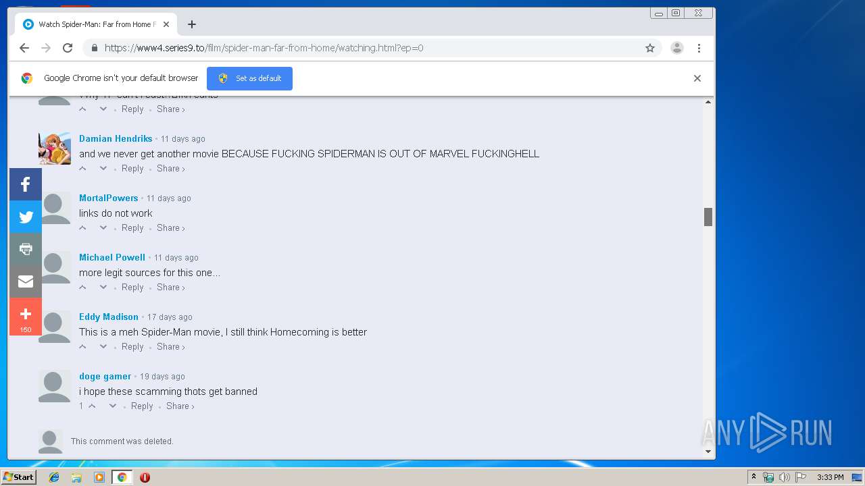
Task: Downvote Michael Powell's comment
Action: pyautogui.click(x=103, y=287)
